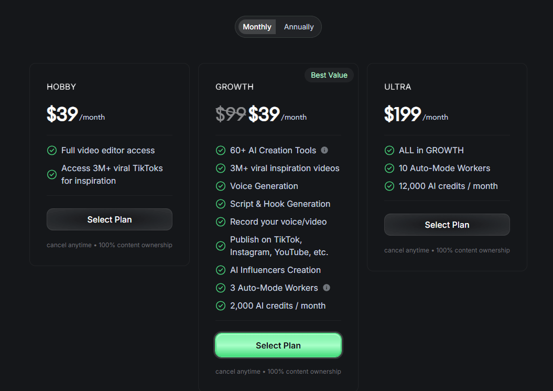
Task: Click the 100% content ownership text under HOBBY
Action: [135, 245]
